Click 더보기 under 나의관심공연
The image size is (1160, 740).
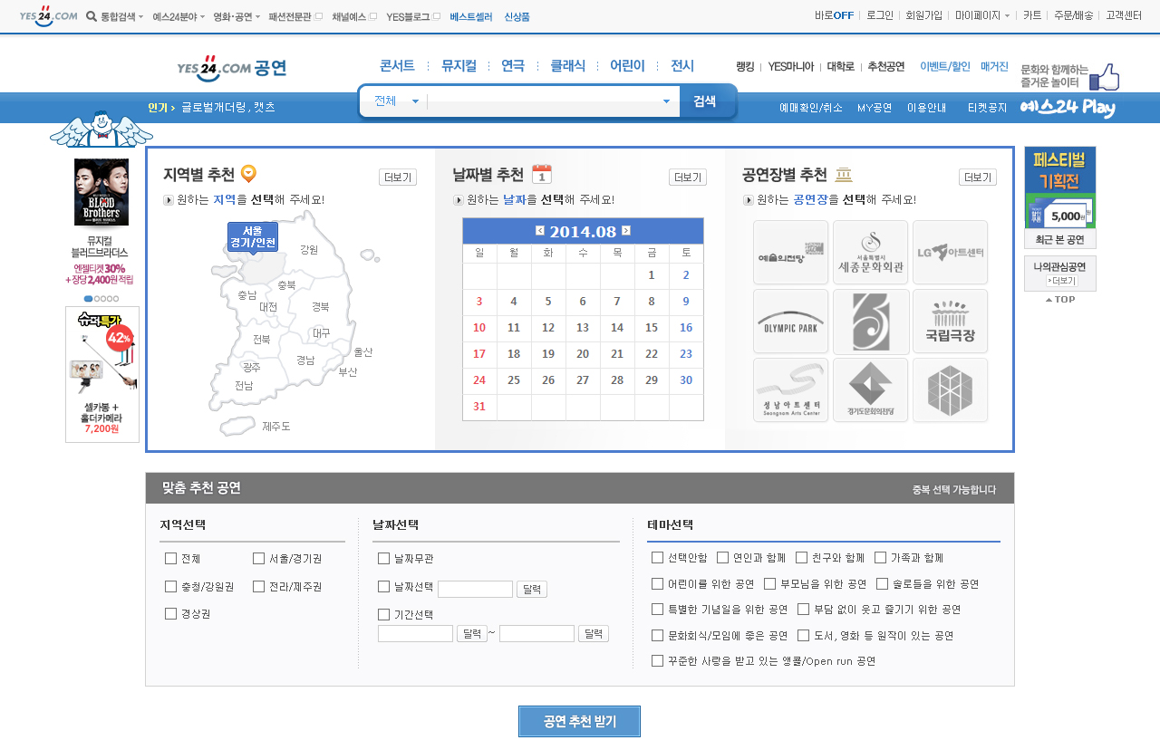(1061, 281)
